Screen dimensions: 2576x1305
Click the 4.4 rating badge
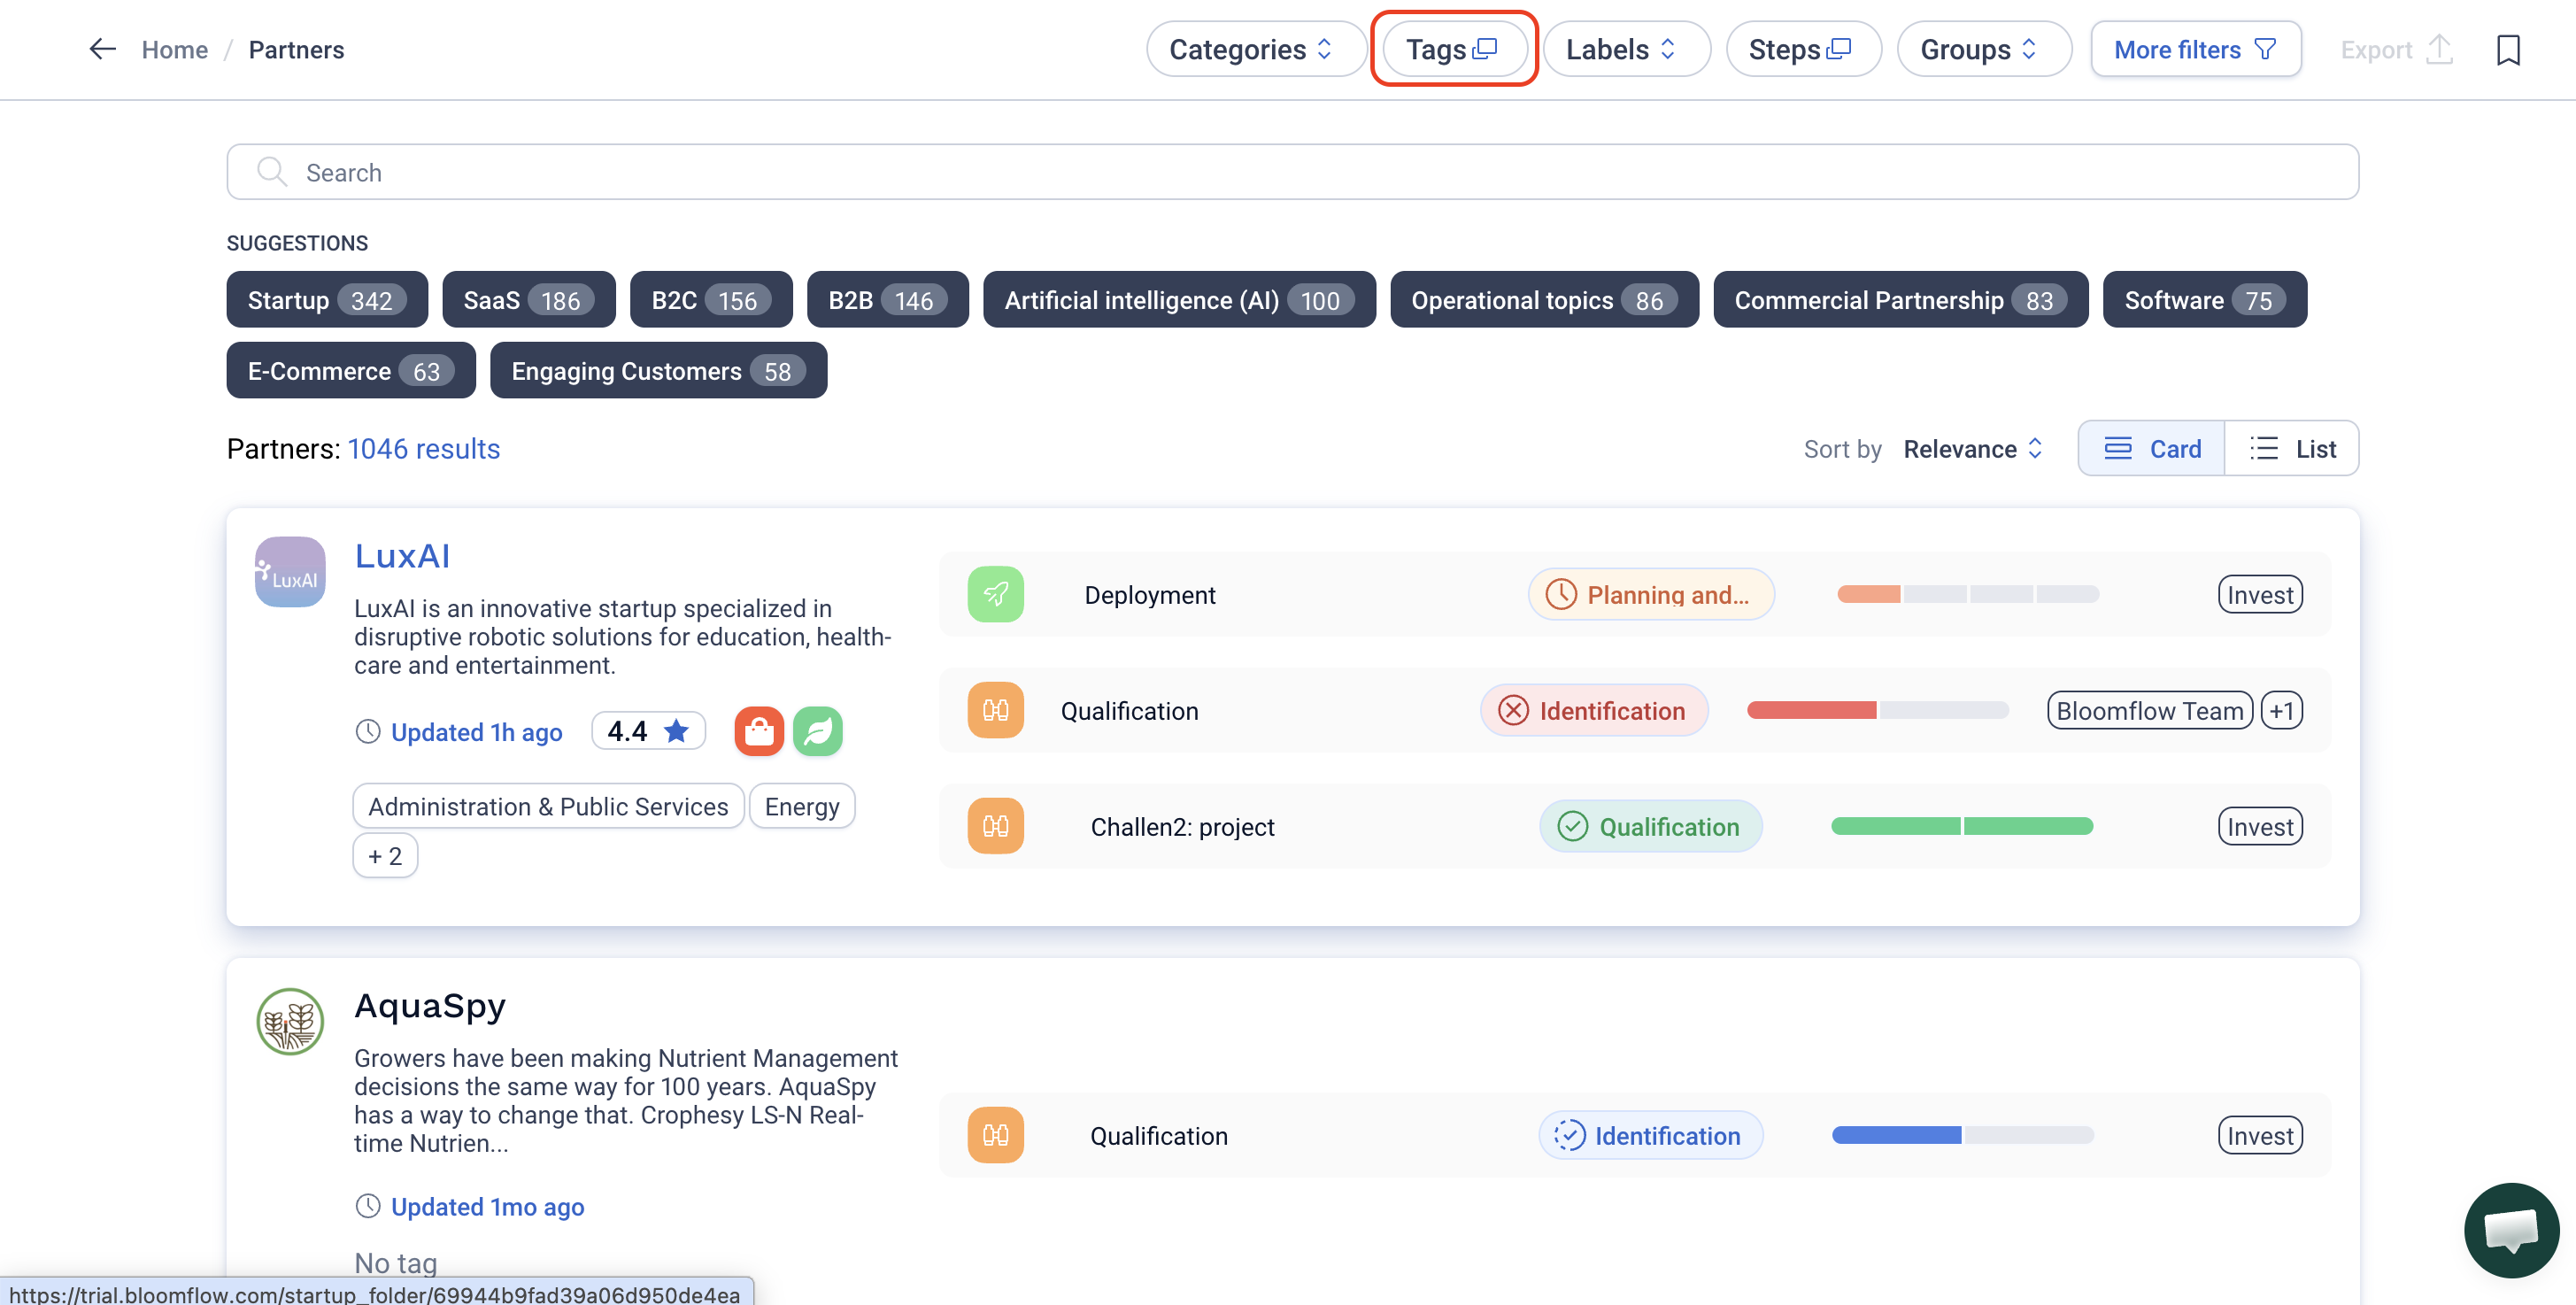pos(648,731)
